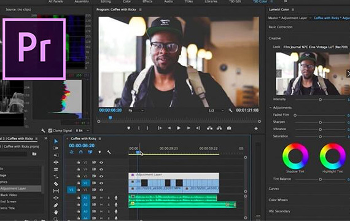
Task: Hide track V5 output with eye
Action: point(101,163)
